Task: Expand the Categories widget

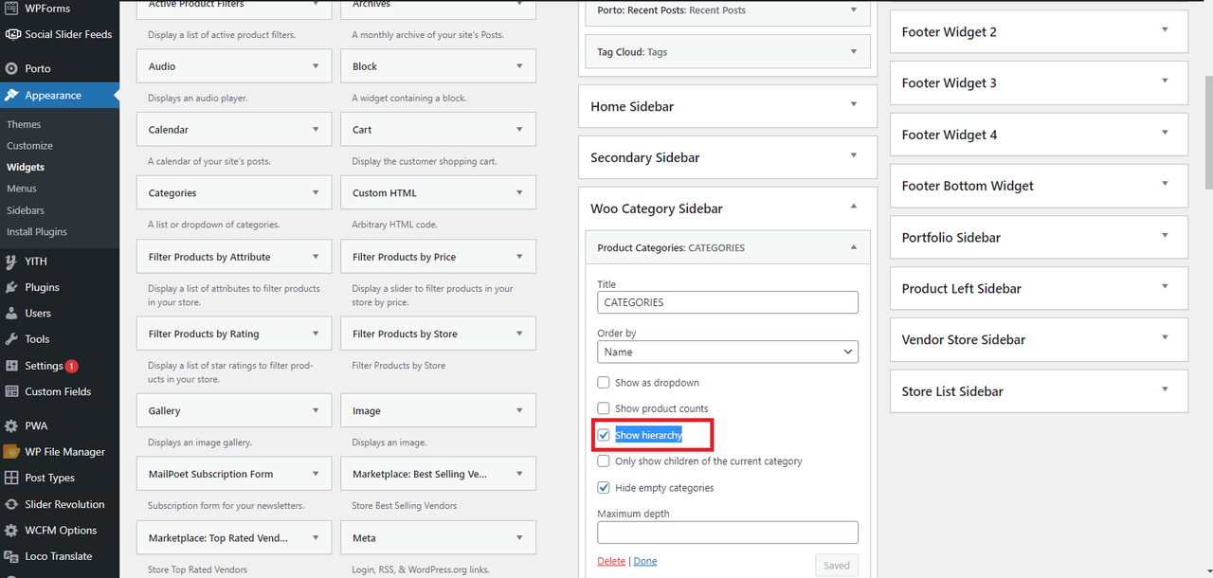Action: click(316, 193)
